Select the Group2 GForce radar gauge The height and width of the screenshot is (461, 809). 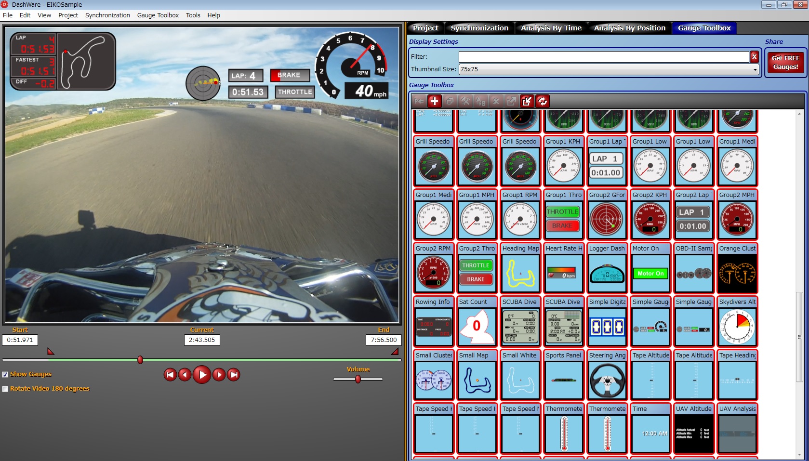607,214
